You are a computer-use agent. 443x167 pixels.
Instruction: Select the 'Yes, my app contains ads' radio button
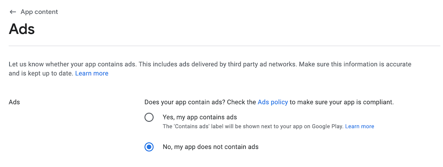(149, 118)
